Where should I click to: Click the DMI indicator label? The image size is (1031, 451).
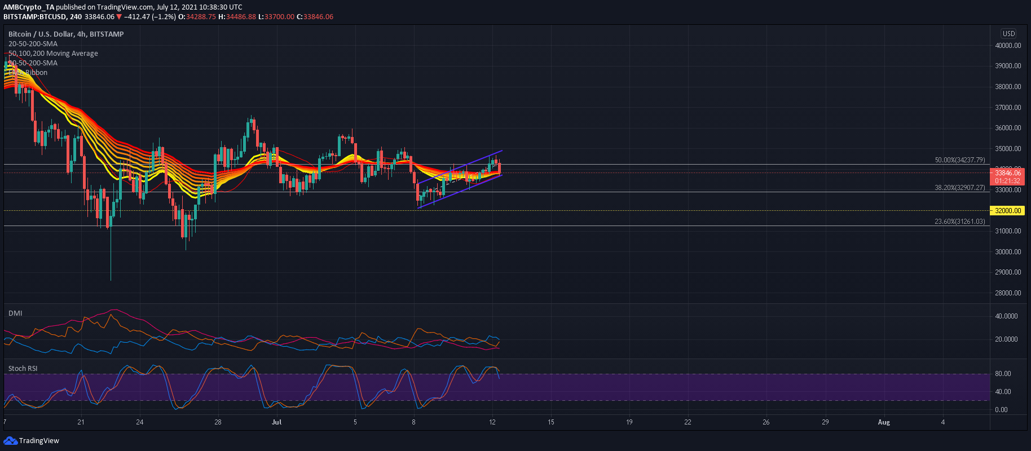point(15,313)
